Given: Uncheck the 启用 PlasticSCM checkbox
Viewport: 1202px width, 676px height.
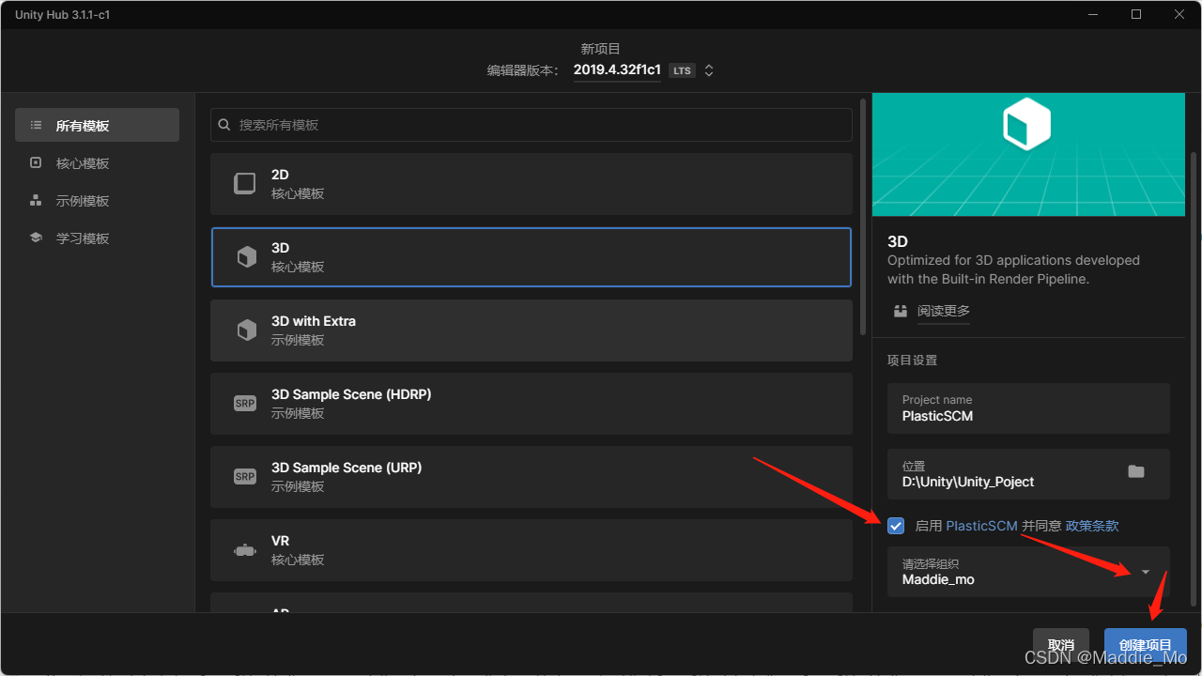Looking at the screenshot, I should [896, 526].
